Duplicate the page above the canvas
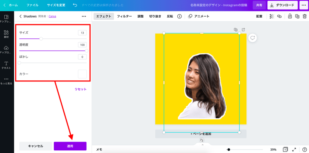309x153 pixels. pos(236,30)
